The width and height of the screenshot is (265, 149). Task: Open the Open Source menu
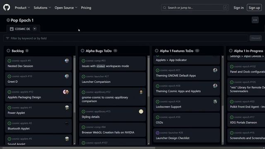pyautogui.click(x=66, y=7)
